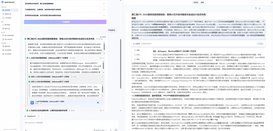This screenshot has width=273, height=131.
Task: Click the blue dot on section 2 header
Action: [101, 111]
